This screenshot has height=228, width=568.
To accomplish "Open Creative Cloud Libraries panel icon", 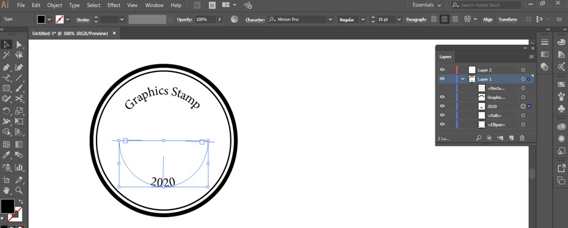I will (x=561, y=127).
